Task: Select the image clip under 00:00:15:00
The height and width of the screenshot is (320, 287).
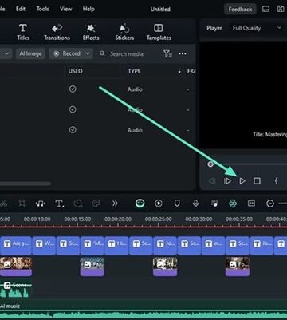Action: (x=92, y=267)
